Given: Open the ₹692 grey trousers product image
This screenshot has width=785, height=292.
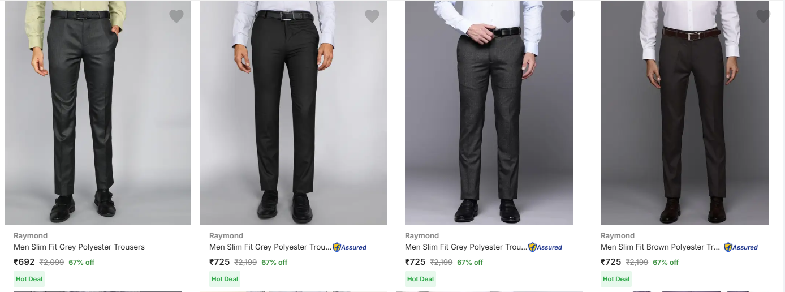Looking at the screenshot, I should coord(98,113).
